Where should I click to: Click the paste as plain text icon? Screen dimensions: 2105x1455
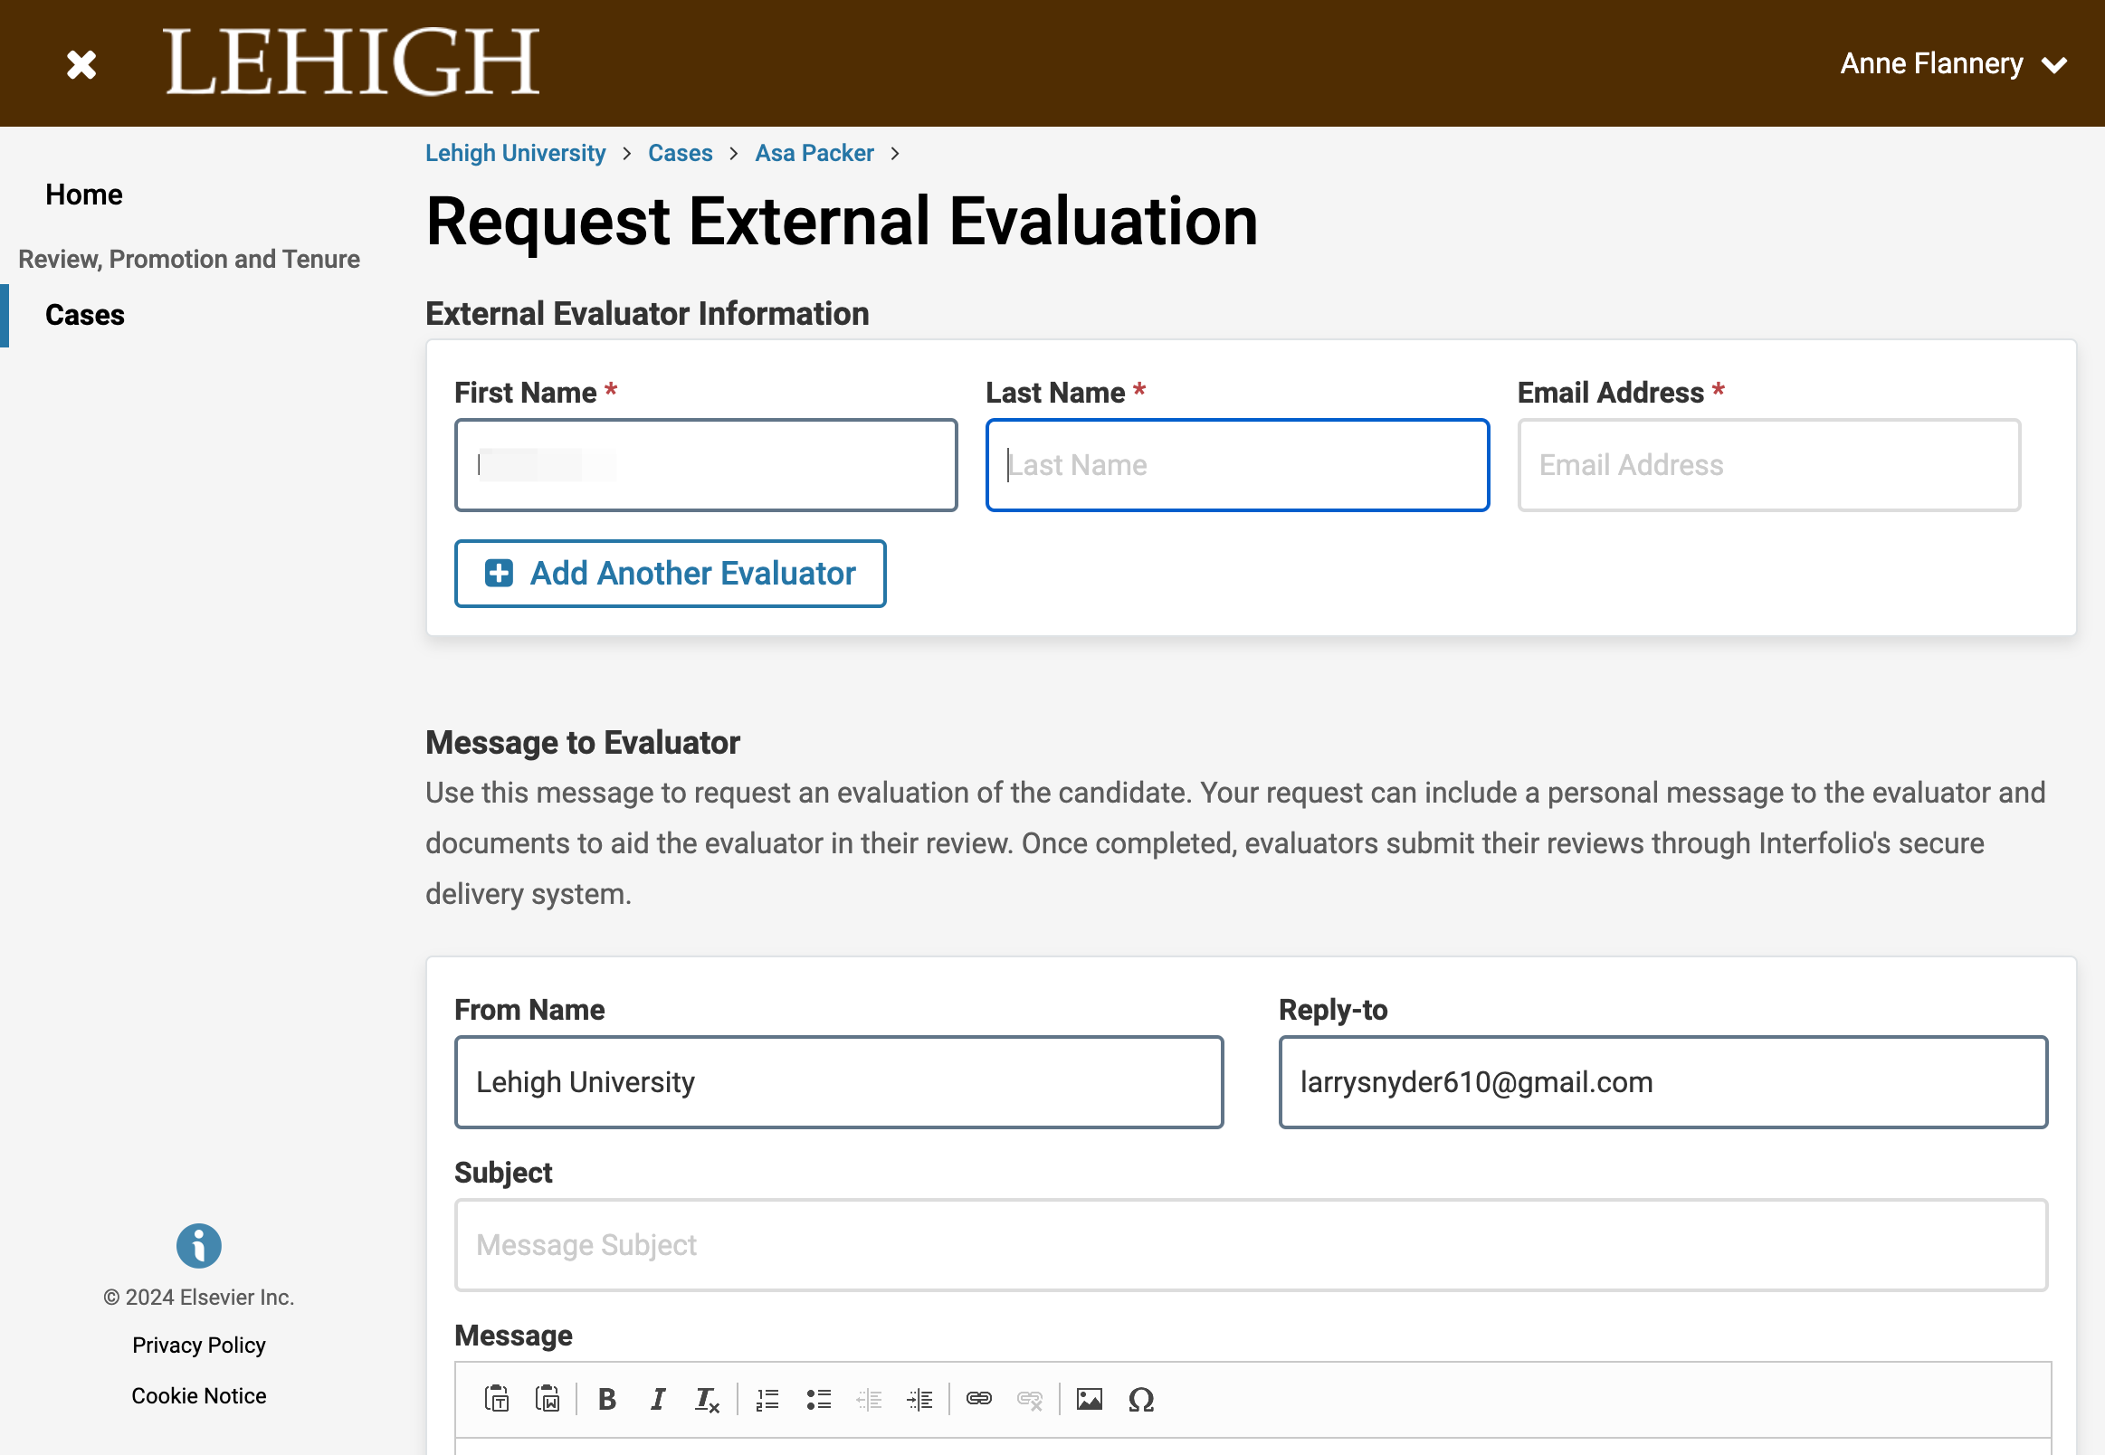point(497,1399)
